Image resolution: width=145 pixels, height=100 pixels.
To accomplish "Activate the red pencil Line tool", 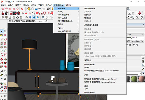I will pyautogui.click(x=2, y=40).
